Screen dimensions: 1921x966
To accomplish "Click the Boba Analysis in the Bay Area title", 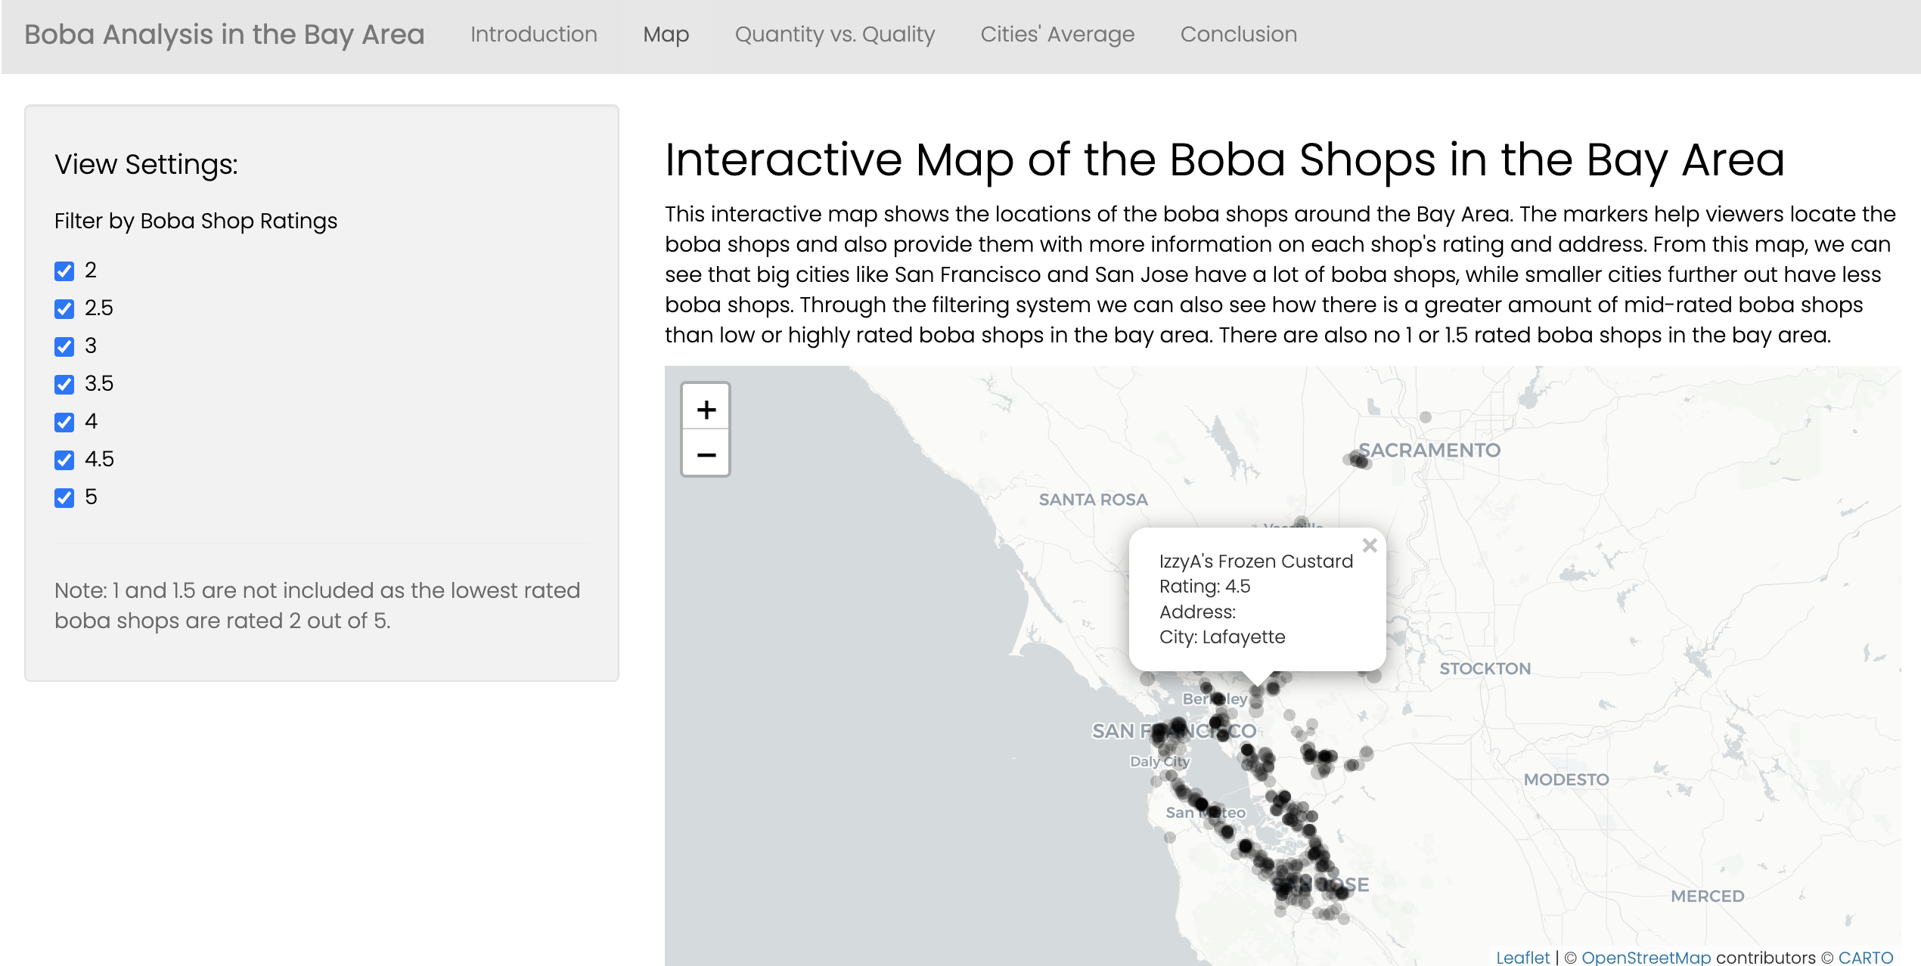I will click(225, 35).
